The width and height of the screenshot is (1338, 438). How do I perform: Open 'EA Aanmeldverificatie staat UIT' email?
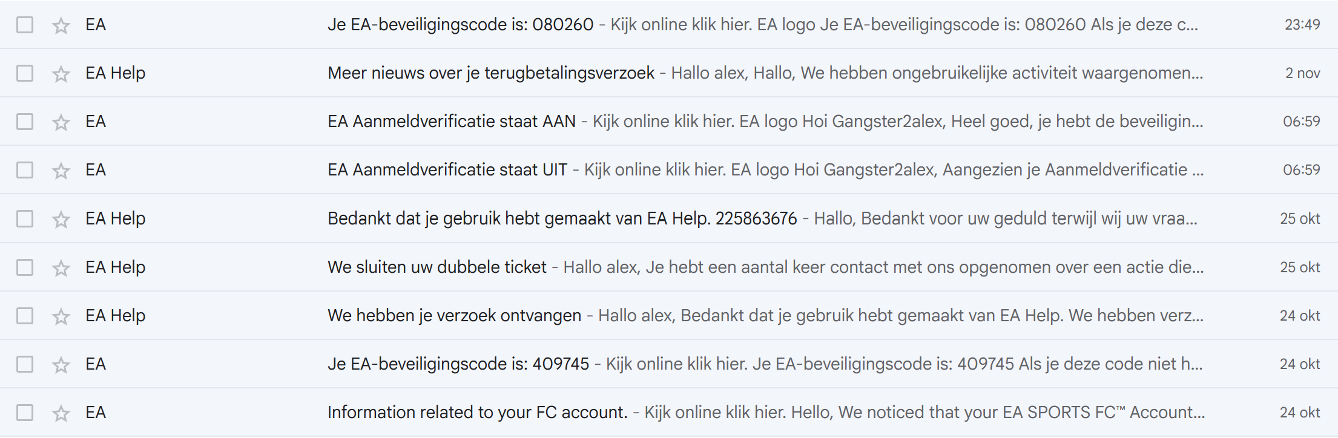click(447, 170)
